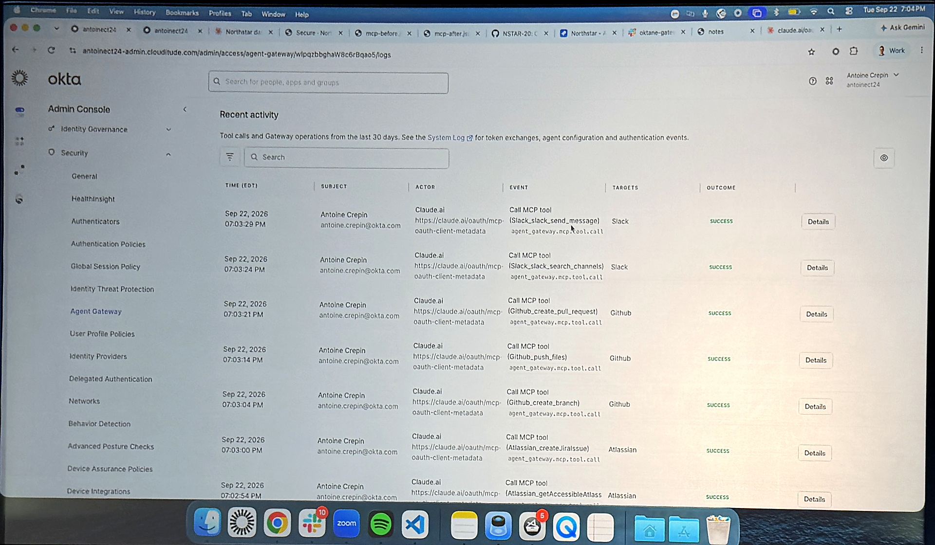Screen dimensions: 935x545
Task: Switch to the mcp-before tab
Action: 383,33
